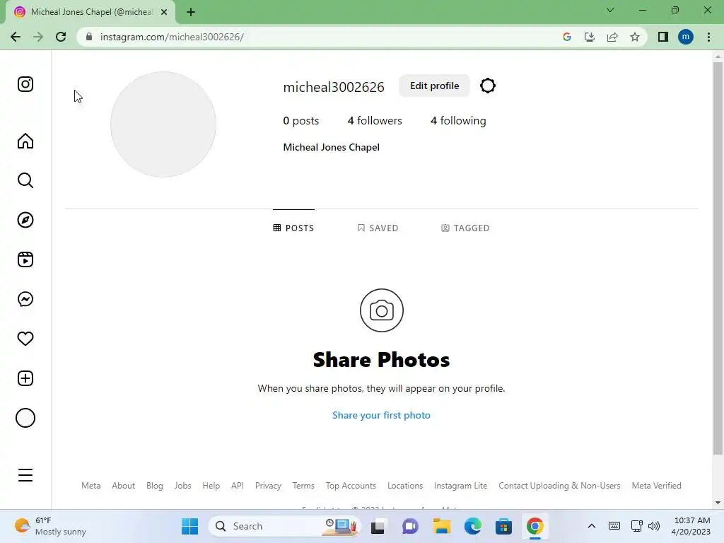Show hidden system tray icons
This screenshot has height=543, width=724.
(x=592, y=526)
